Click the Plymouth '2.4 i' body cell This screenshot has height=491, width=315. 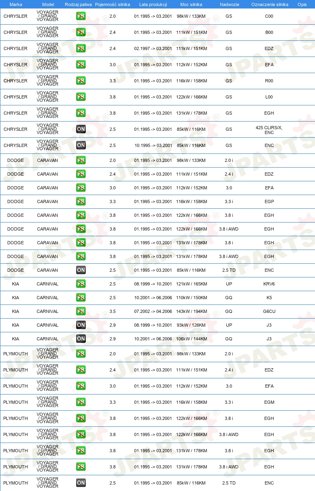coord(229,370)
